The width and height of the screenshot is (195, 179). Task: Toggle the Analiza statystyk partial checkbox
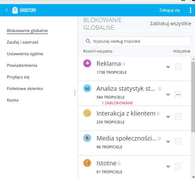pos(178,94)
